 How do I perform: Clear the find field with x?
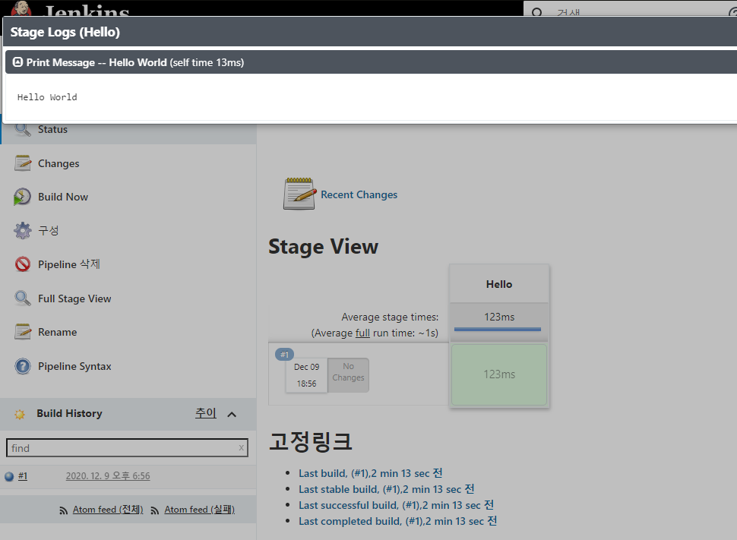coord(241,448)
